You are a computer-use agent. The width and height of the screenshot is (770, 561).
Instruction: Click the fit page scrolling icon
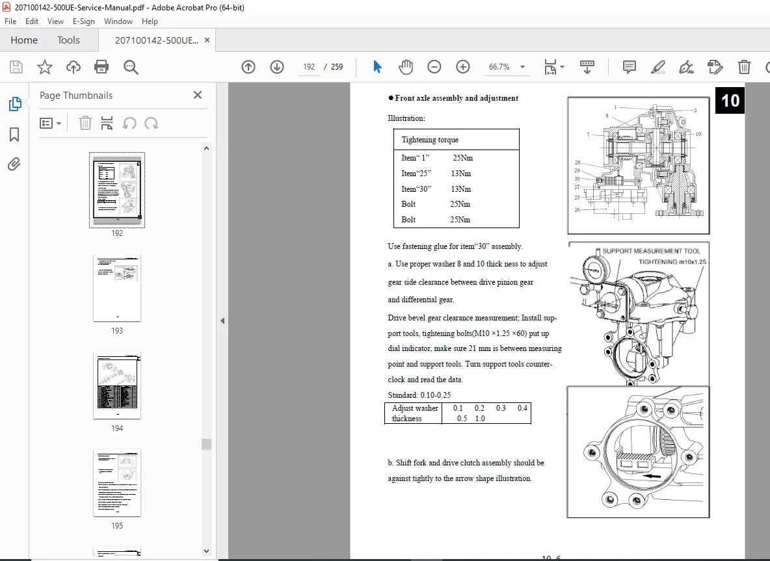click(550, 67)
